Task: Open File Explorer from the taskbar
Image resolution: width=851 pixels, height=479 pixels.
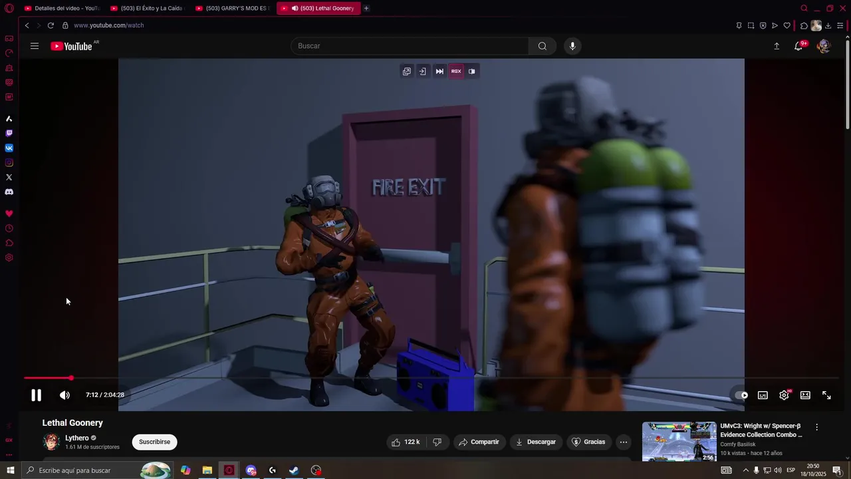Action: click(207, 470)
